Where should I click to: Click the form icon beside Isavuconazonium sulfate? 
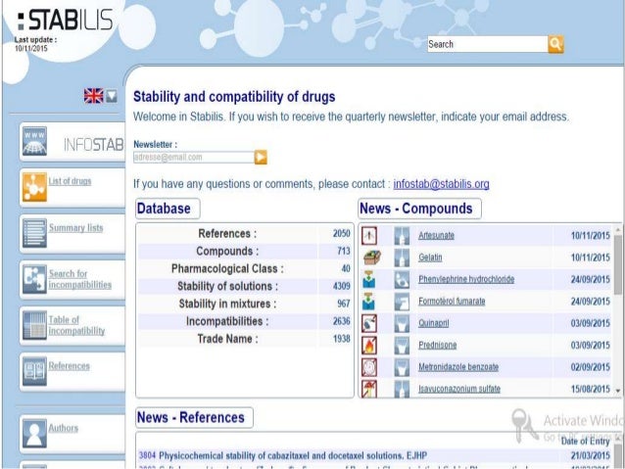(x=402, y=389)
